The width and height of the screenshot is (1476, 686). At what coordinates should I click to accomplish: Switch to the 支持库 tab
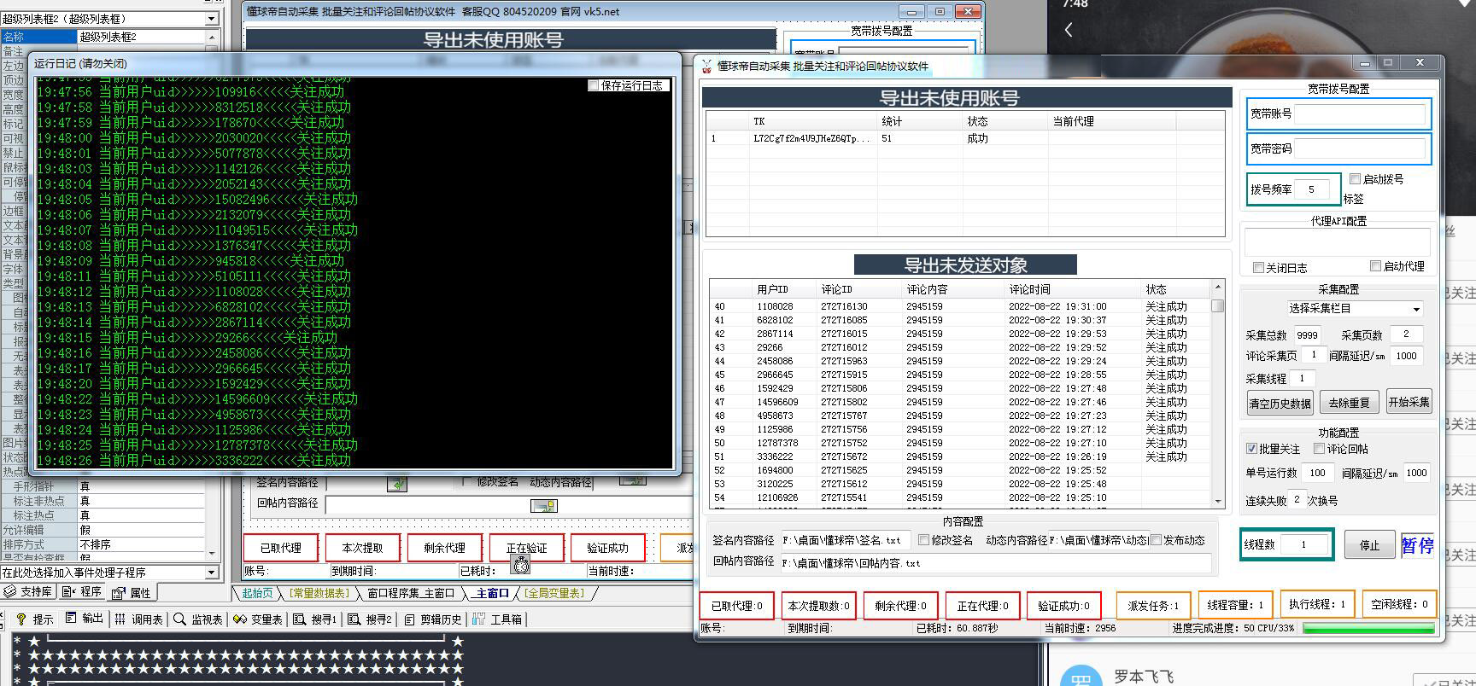(29, 591)
